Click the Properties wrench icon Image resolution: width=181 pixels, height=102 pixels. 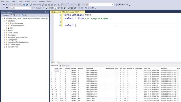point(120,5)
